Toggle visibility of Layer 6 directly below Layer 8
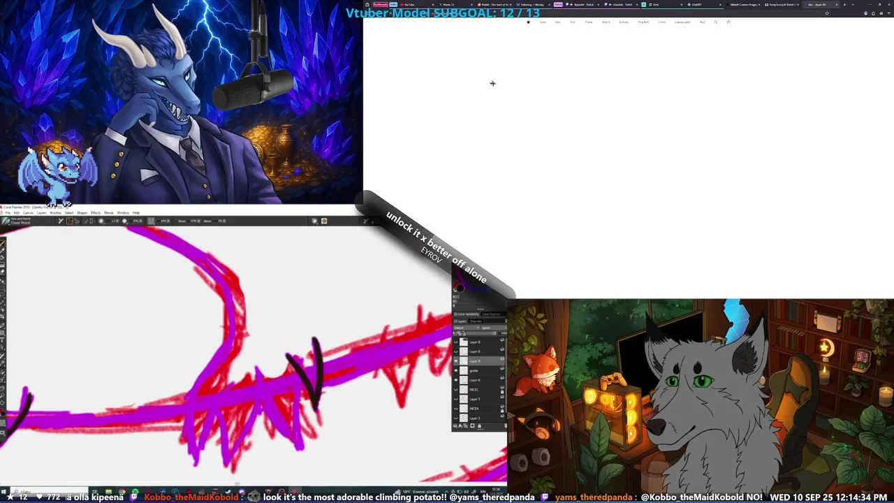The width and height of the screenshot is (894, 503). click(x=455, y=351)
